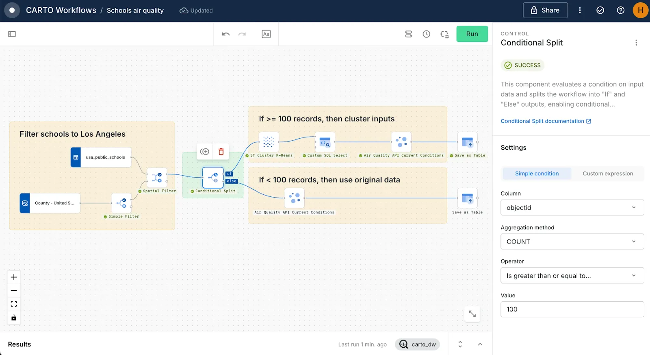Open the Column objectid dropdown
The width and height of the screenshot is (650, 355).
point(572,208)
